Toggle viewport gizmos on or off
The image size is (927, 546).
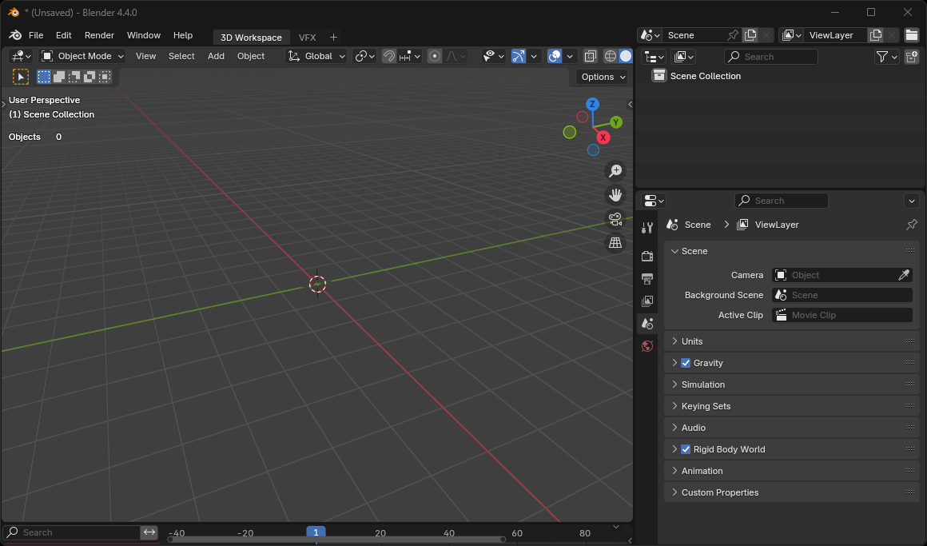(519, 56)
